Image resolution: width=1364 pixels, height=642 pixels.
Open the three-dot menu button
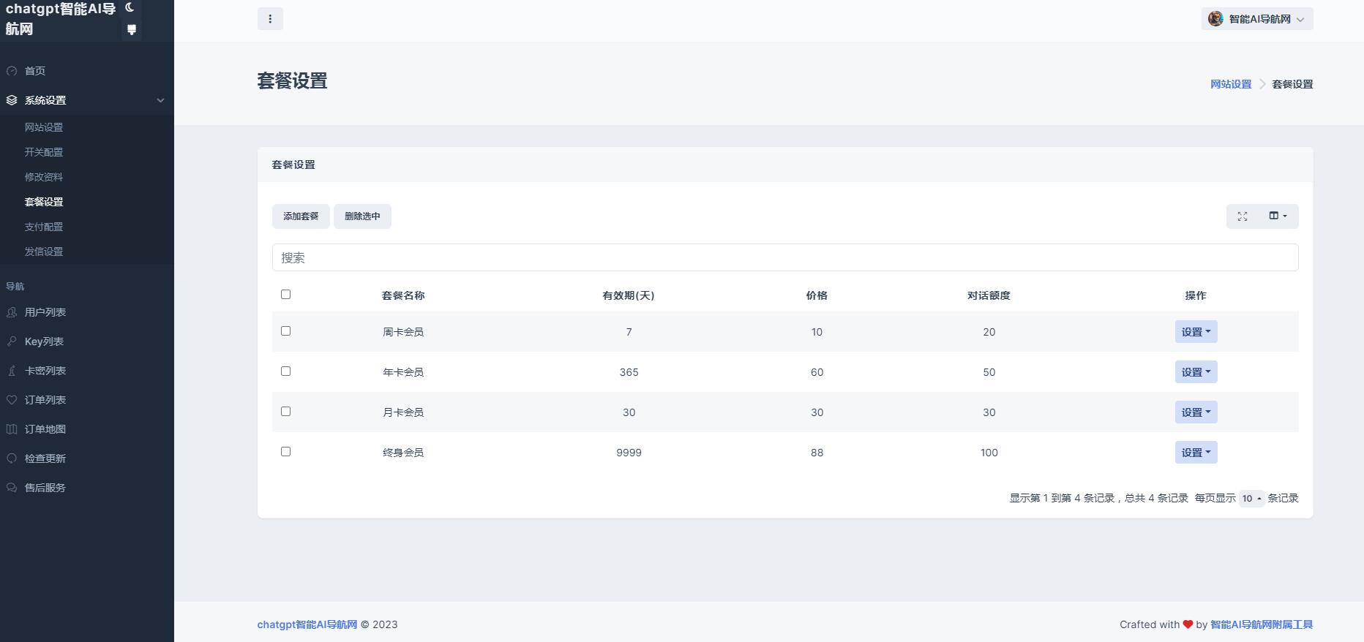click(x=270, y=19)
